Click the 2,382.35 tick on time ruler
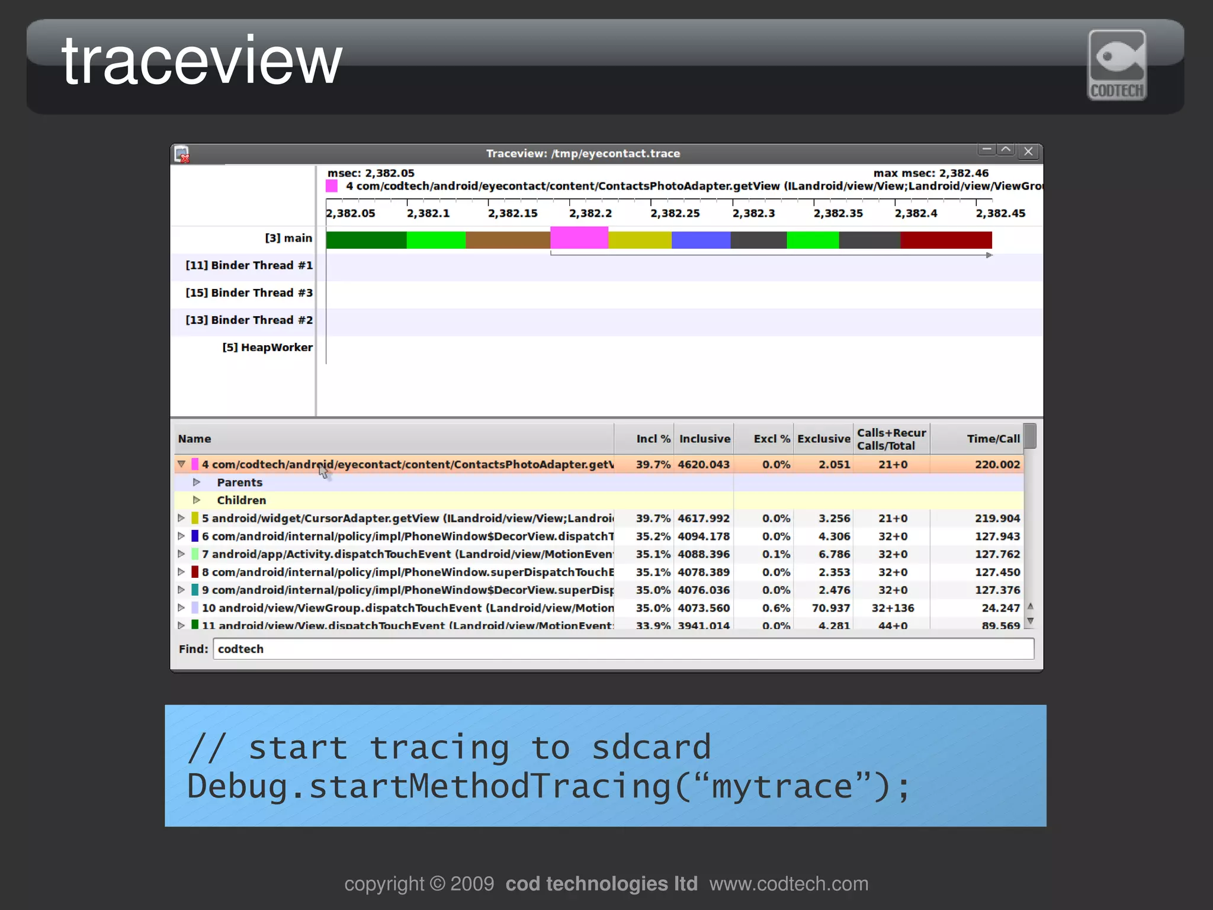 point(837,213)
